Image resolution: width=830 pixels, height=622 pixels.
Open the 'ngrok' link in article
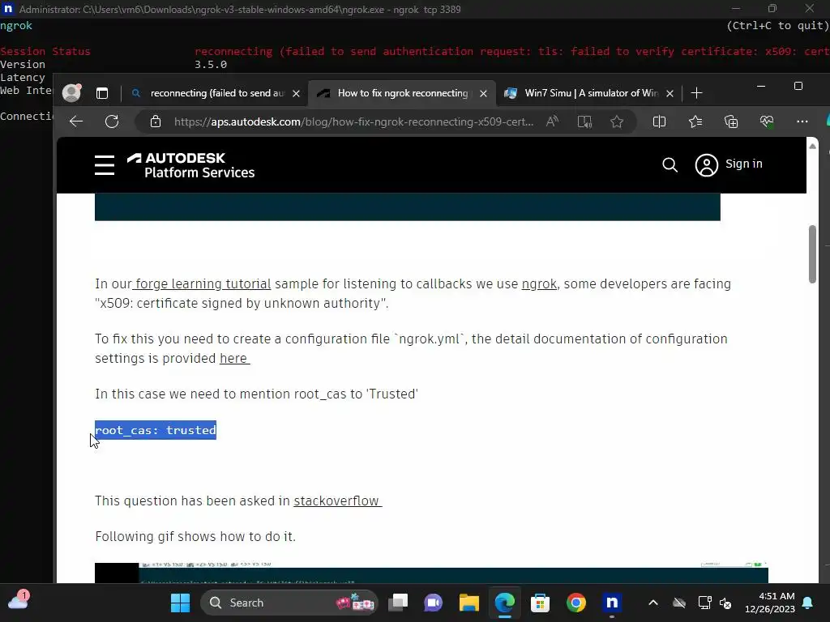(539, 284)
